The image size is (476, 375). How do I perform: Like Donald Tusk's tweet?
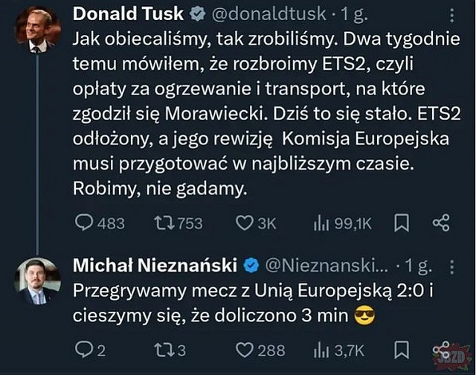pos(245,222)
